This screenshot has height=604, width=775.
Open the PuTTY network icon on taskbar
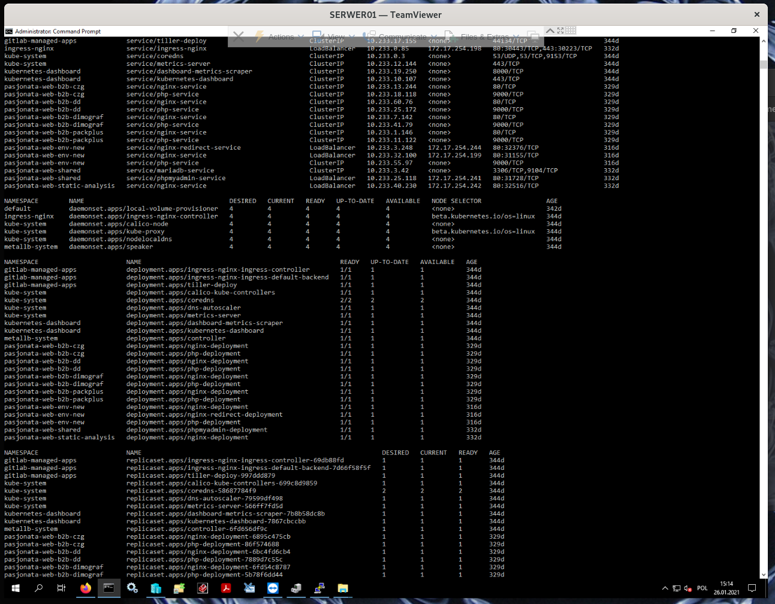pyautogui.click(x=319, y=588)
